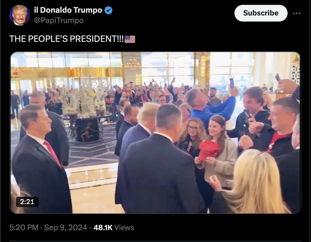This screenshot has height=242, width=311.
Task: Click the American flag emoji in post
Action: coord(130,39)
